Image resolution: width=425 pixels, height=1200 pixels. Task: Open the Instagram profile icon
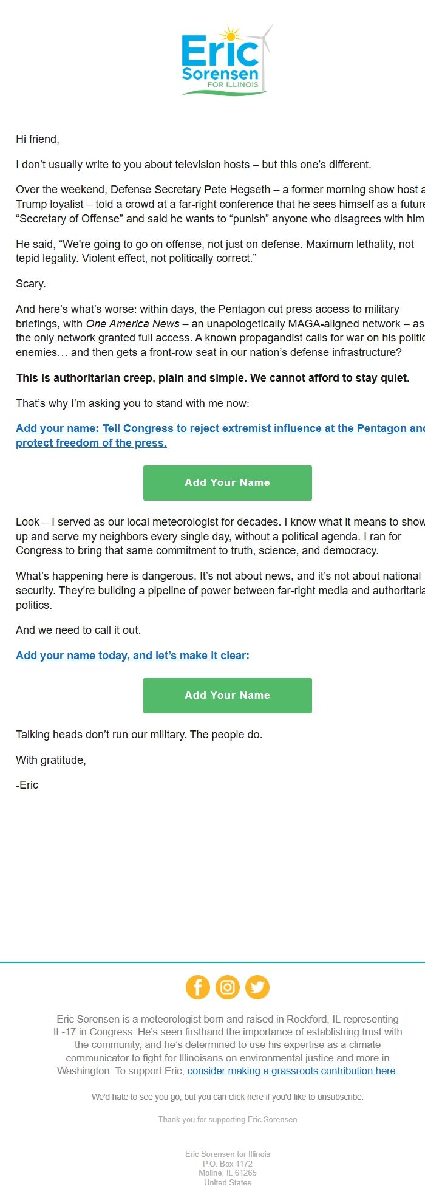coord(228,987)
